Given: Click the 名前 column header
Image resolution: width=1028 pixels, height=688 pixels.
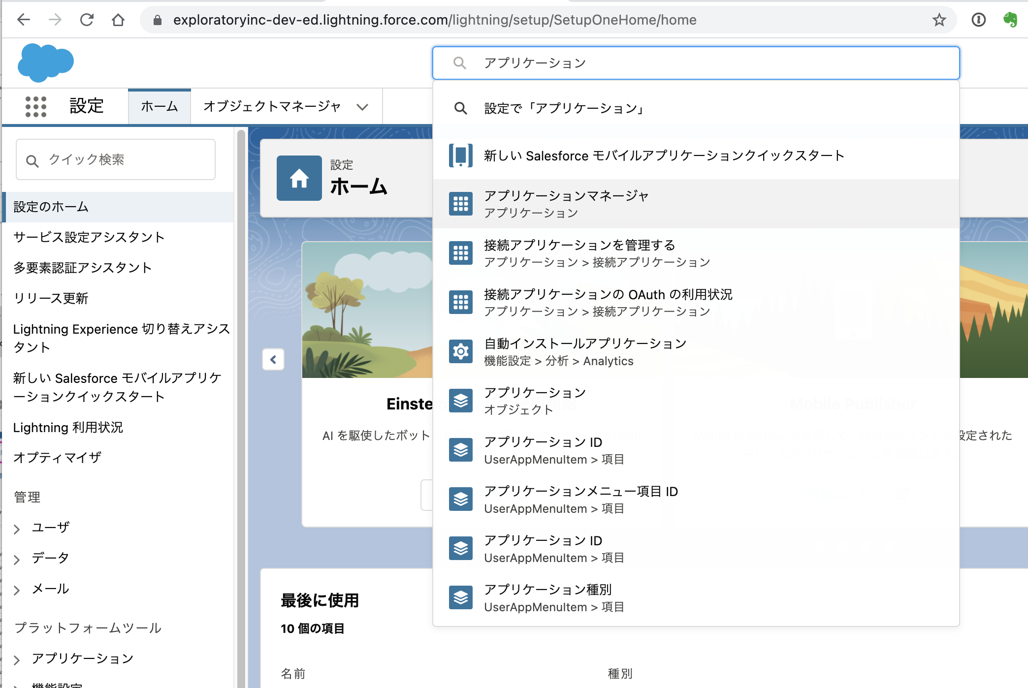Looking at the screenshot, I should [x=293, y=673].
